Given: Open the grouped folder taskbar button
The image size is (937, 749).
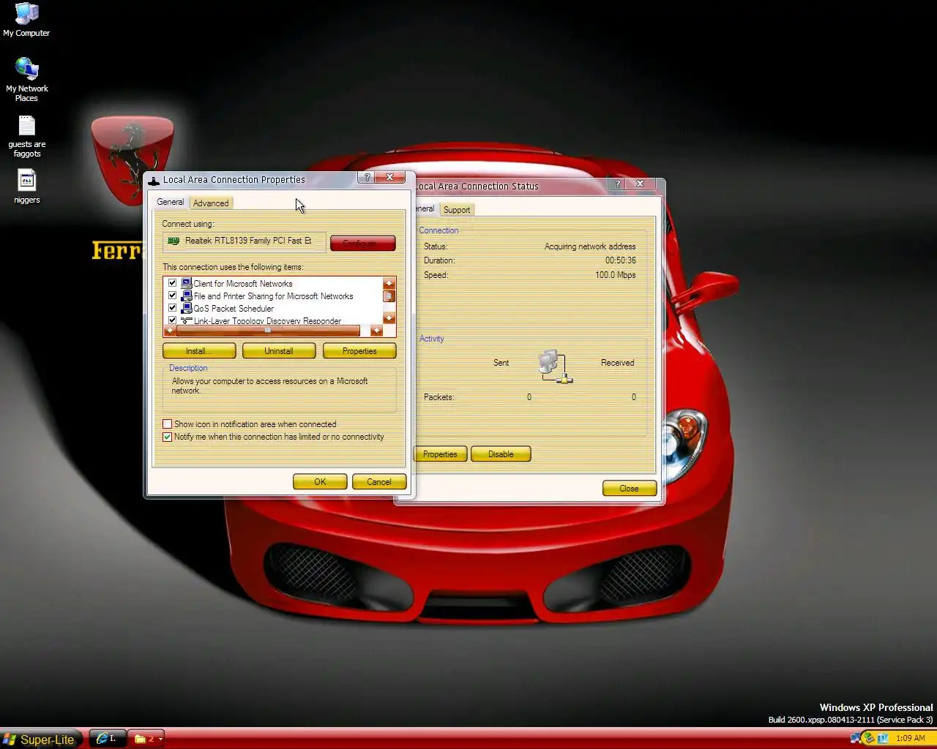Looking at the screenshot, I should point(146,739).
